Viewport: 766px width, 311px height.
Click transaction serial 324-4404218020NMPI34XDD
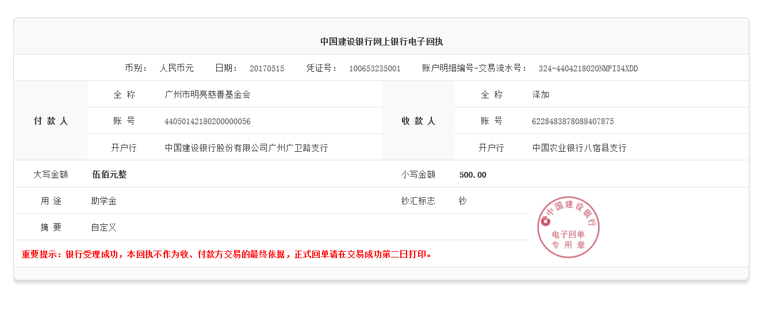(588, 68)
